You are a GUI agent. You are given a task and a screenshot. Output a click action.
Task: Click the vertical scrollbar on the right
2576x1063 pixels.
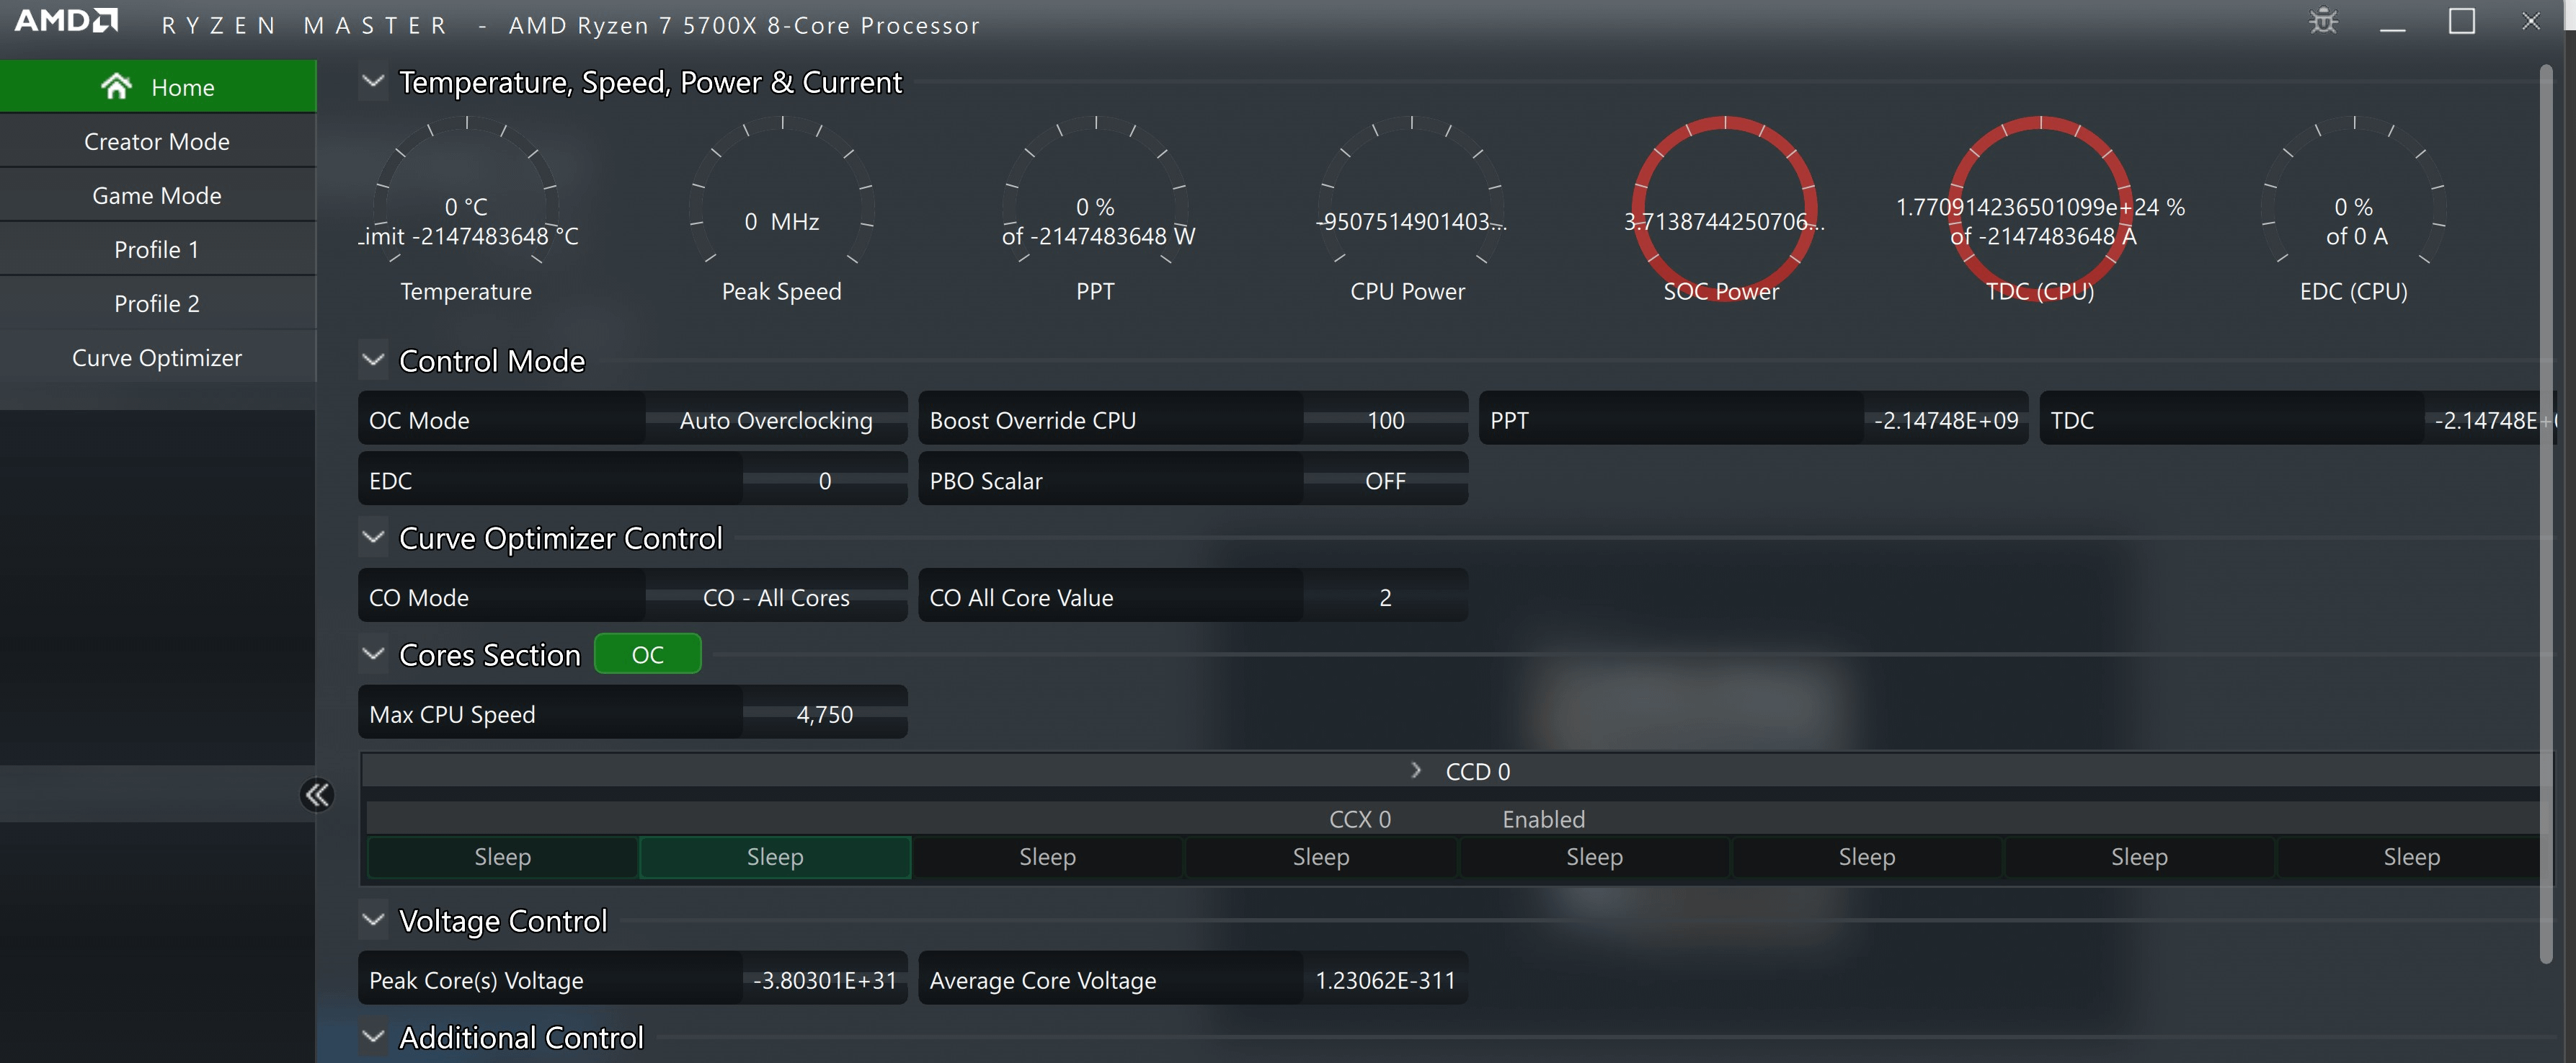(2546, 515)
